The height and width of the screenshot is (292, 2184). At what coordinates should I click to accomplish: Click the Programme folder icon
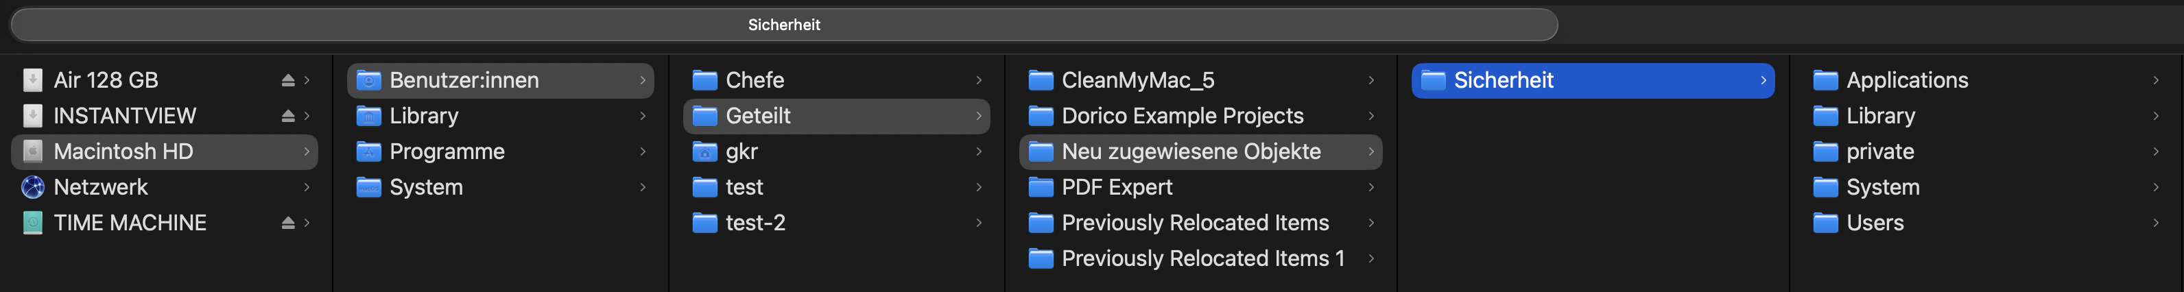(369, 152)
